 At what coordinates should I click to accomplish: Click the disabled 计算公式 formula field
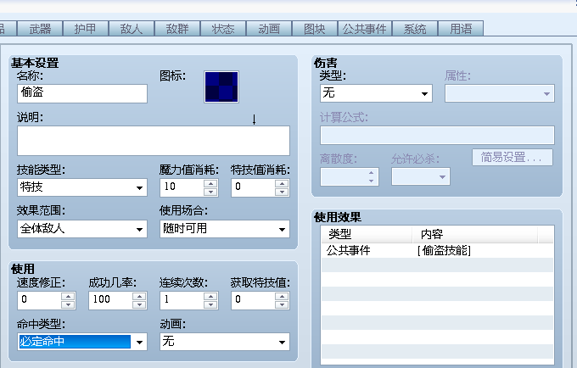tap(437, 136)
